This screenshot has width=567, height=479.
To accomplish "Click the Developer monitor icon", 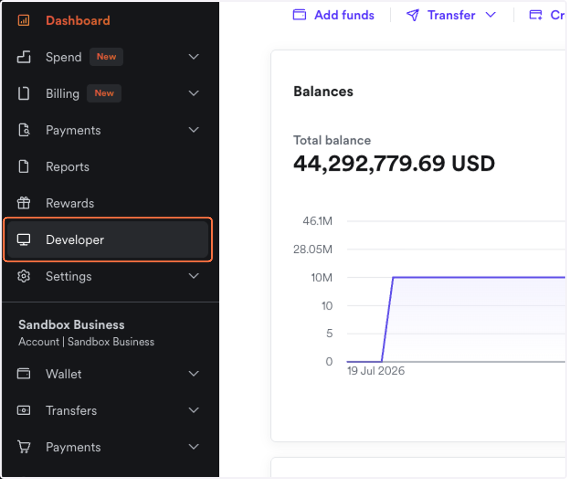I will [x=24, y=239].
